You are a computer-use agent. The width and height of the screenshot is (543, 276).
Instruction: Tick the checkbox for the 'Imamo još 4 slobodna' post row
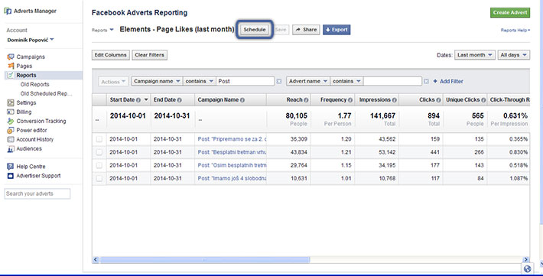[99, 179]
